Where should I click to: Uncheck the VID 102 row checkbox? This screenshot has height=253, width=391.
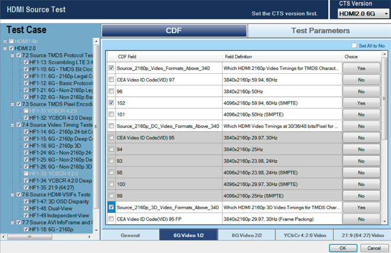pos(111,103)
